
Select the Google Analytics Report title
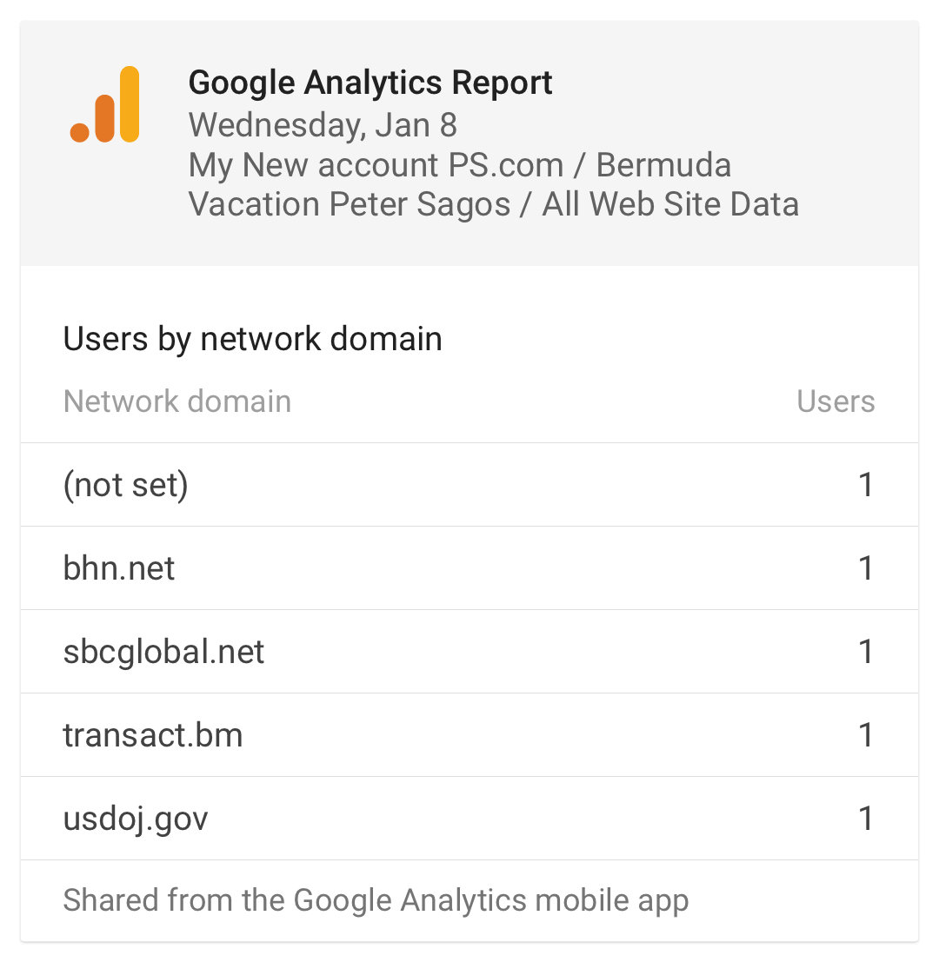click(370, 83)
